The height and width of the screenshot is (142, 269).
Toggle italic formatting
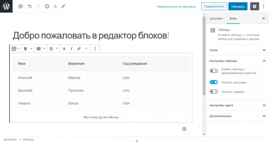pos(71,49)
